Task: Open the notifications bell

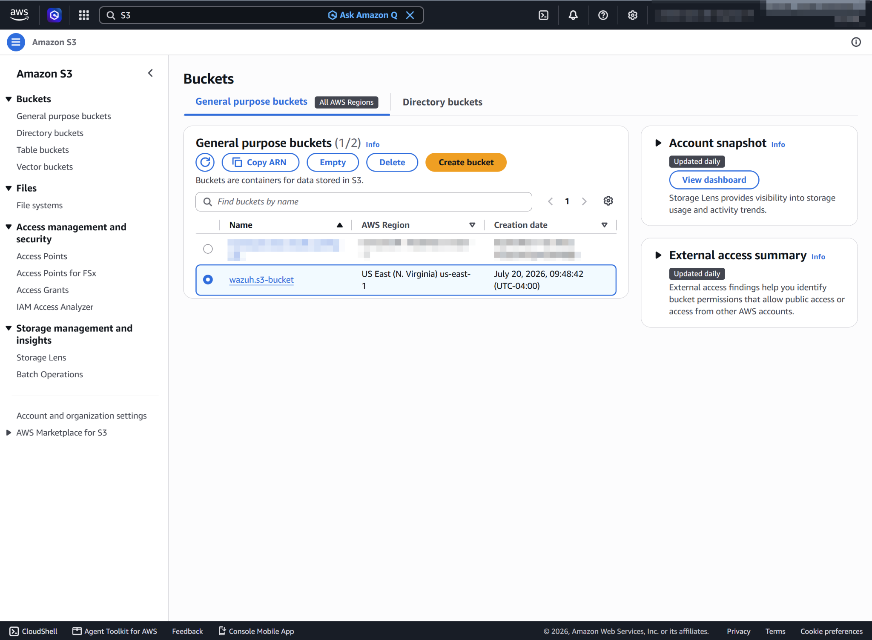Action: click(573, 15)
